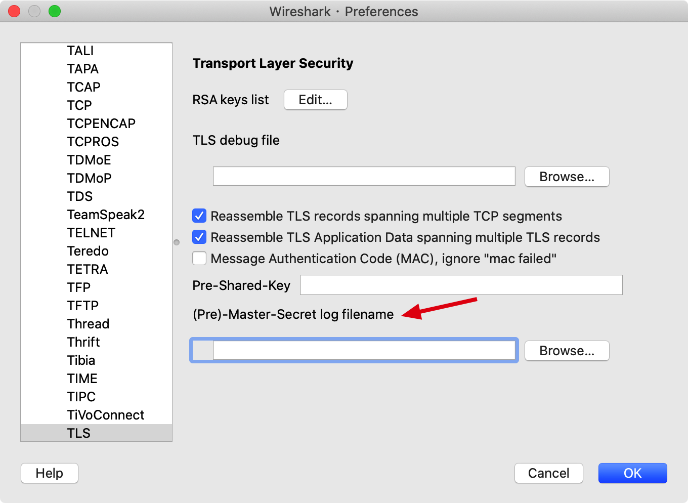Screen dimensions: 688x503
Task: Open RSA keys list Edit button
Action: 316,100
